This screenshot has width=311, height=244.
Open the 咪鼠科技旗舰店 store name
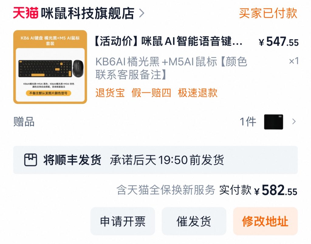click(88, 13)
